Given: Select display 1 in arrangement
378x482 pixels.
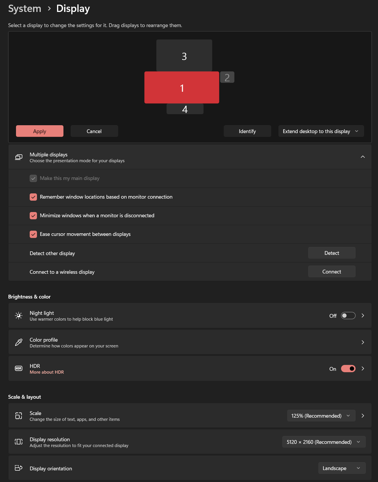Looking at the screenshot, I should (182, 87).
